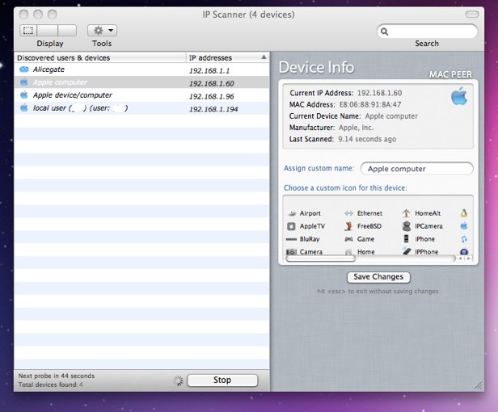The width and height of the screenshot is (498, 412).
Task: Edit the Assign custom name field
Action: [417, 169]
